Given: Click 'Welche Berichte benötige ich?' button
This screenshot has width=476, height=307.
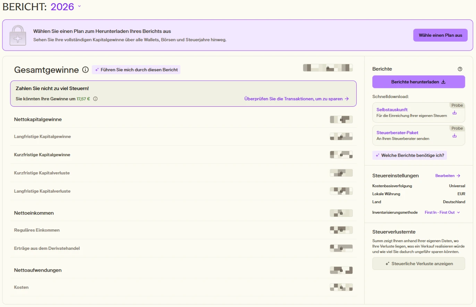Looking at the screenshot, I should [409, 155].
